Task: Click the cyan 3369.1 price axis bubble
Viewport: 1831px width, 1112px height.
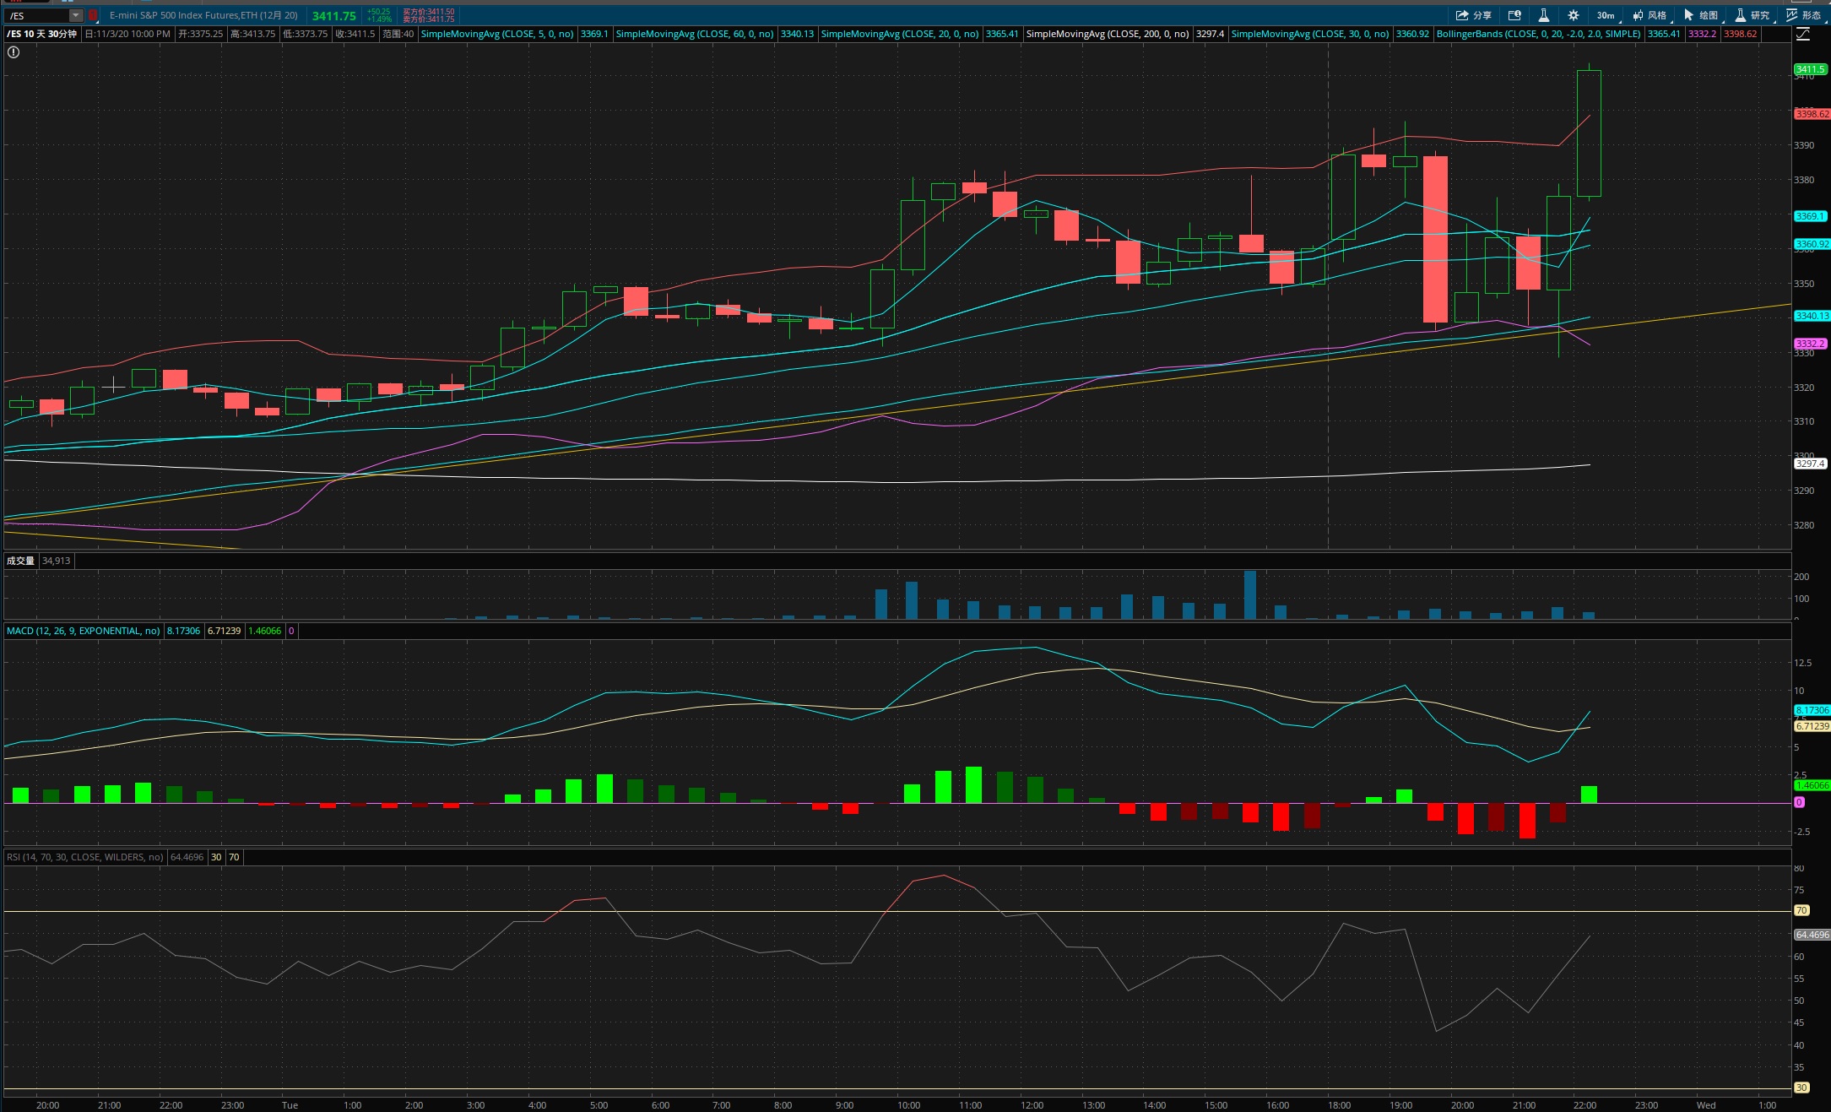Action: pyautogui.click(x=1810, y=216)
